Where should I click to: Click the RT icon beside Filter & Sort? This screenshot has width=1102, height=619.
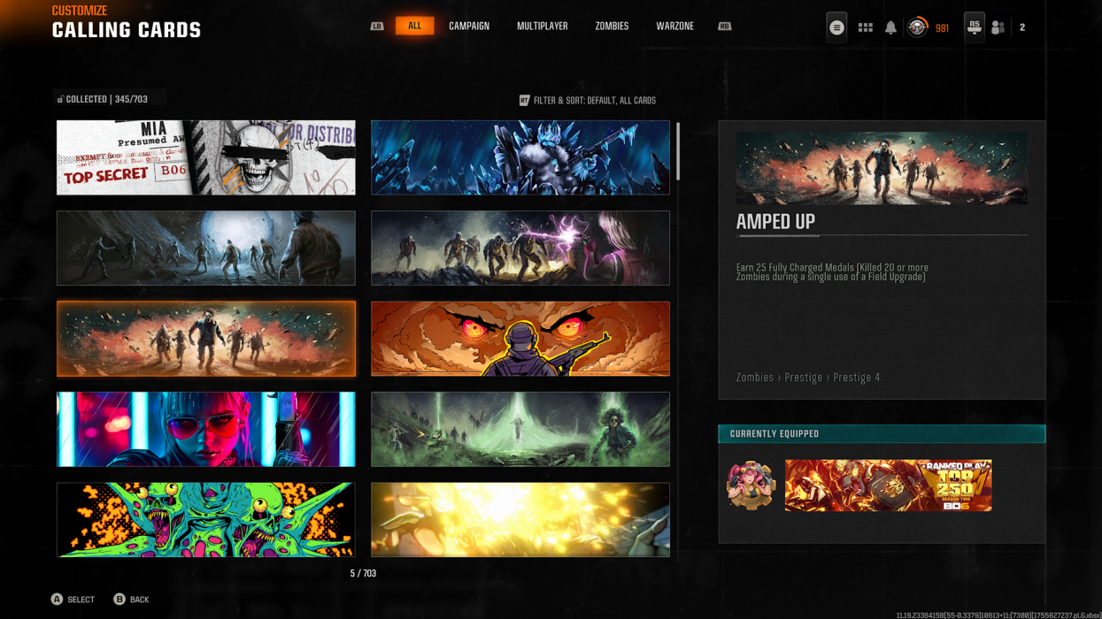tap(524, 101)
